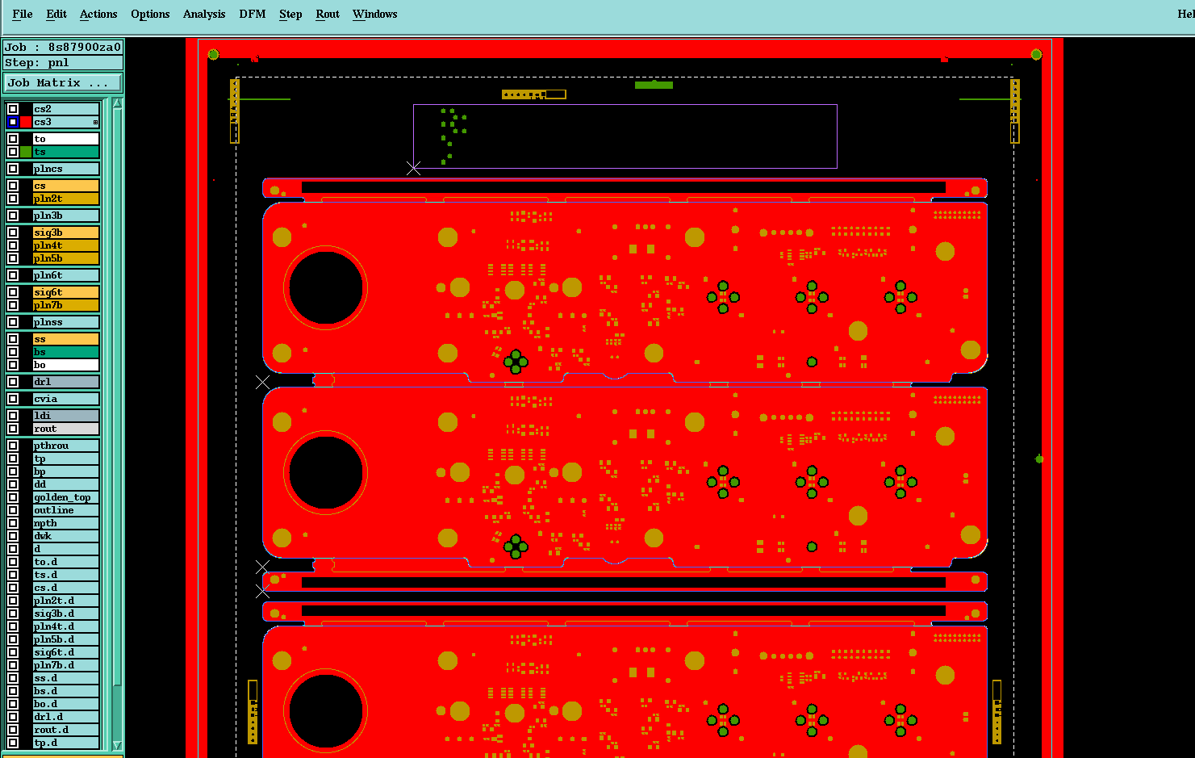
Task: Click the scroll-down arrow of layer list
Action: tap(117, 745)
